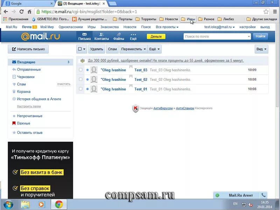Open the Chrome hamburger menu
Viewport: 280px width, 210px height.
[x=275, y=12]
